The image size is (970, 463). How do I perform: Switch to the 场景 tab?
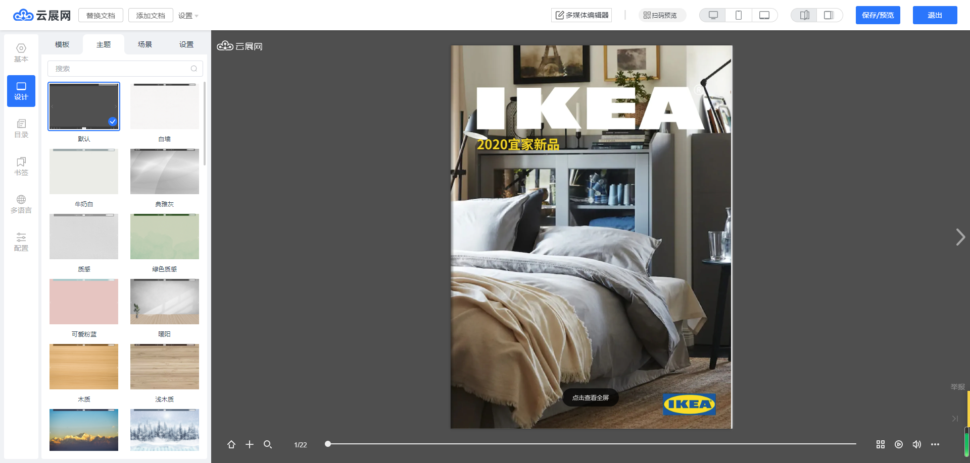coord(145,44)
